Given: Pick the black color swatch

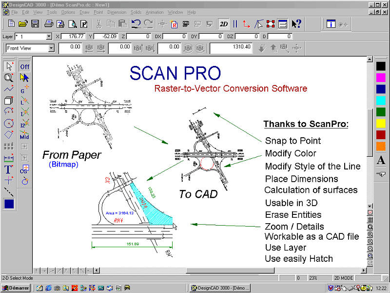Looking at the screenshot, I should [381, 66].
